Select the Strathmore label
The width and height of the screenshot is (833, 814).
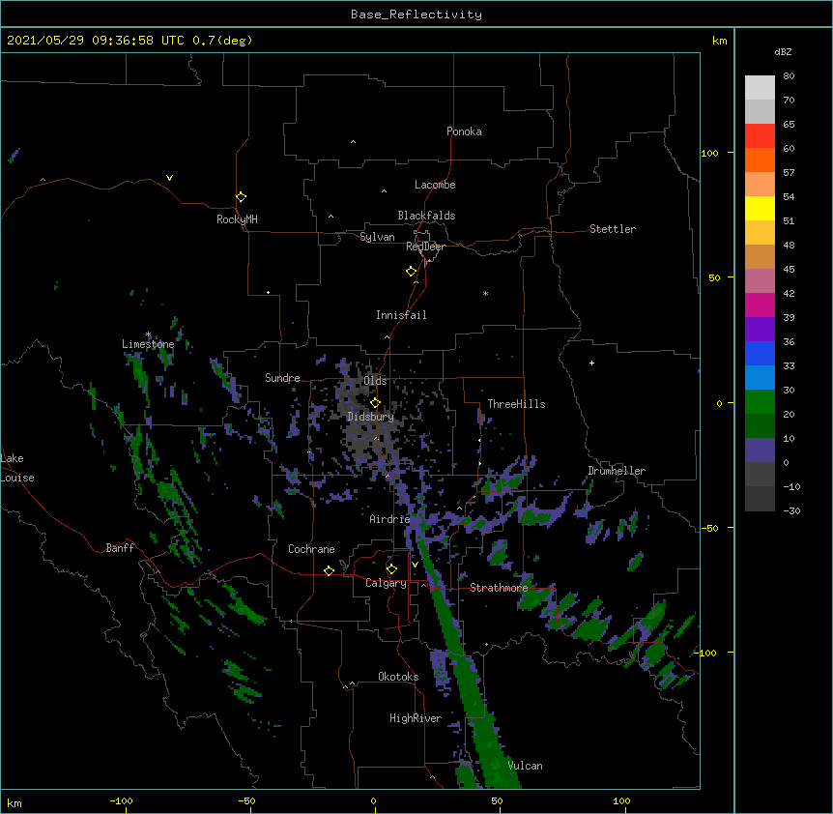pyautogui.click(x=499, y=588)
